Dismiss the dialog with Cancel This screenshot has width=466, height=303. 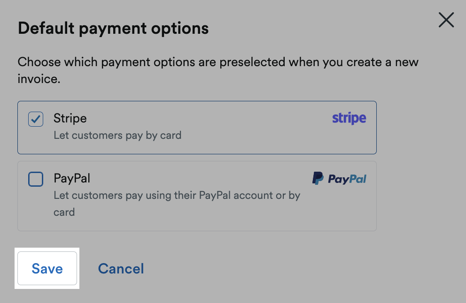click(x=121, y=268)
